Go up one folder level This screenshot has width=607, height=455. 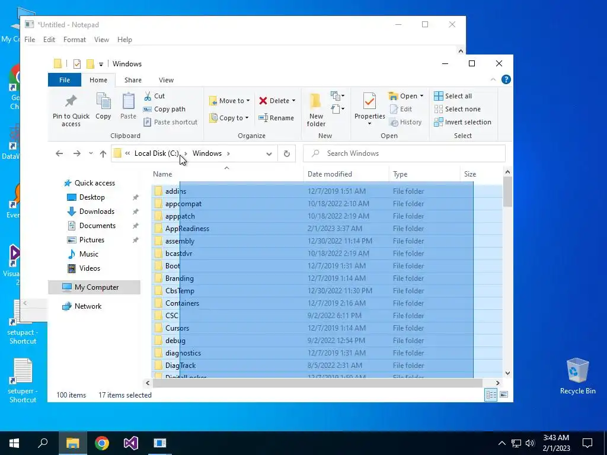[x=103, y=153]
